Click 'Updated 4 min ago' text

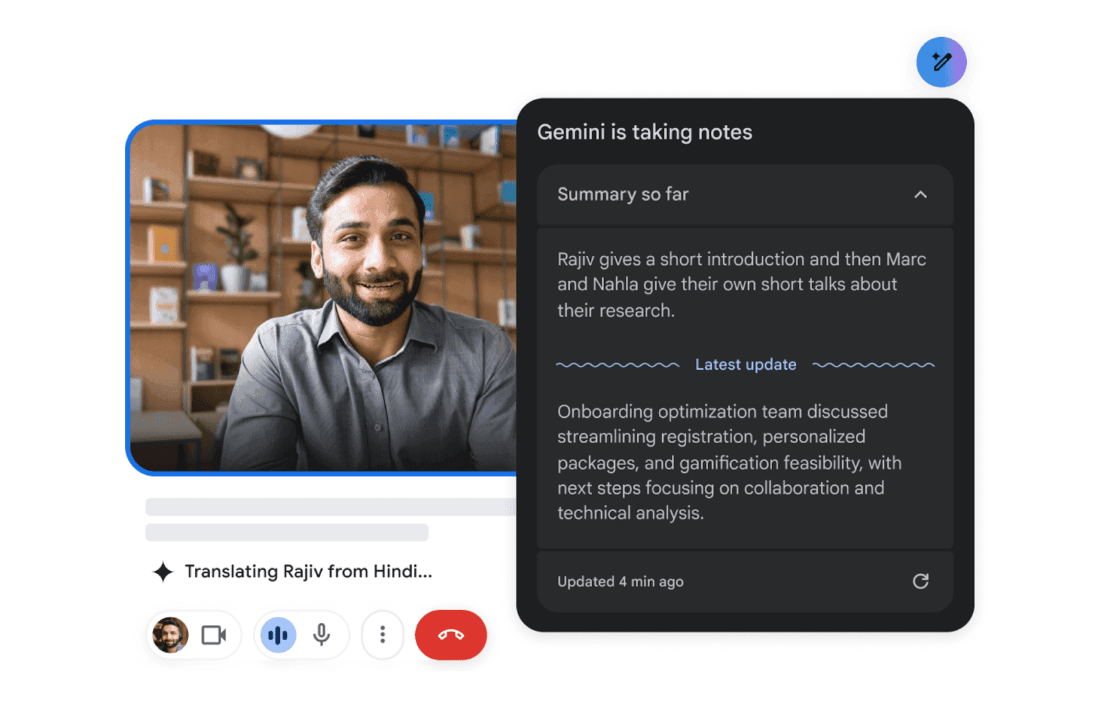620,581
